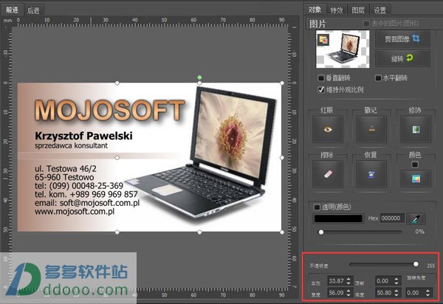443x304 pixels.
Task: Click the 50.80 height input field
Action: [385, 293]
